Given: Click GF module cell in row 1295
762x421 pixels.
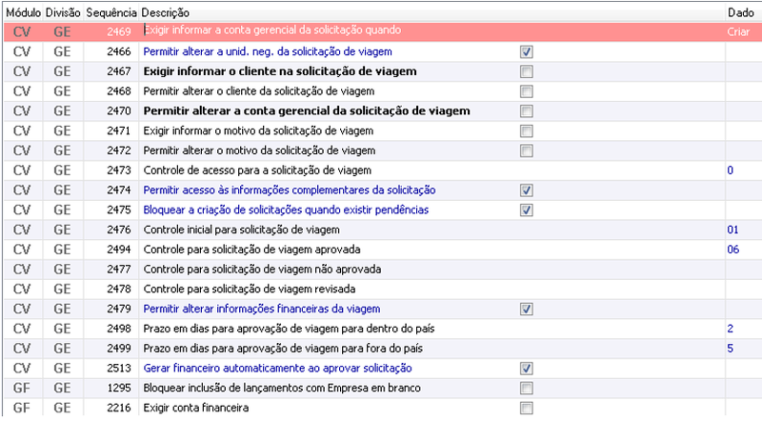Looking at the screenshot, I should (23, 388).
